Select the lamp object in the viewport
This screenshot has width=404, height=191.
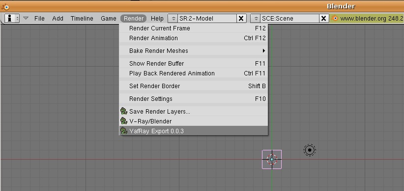point(310,150)
